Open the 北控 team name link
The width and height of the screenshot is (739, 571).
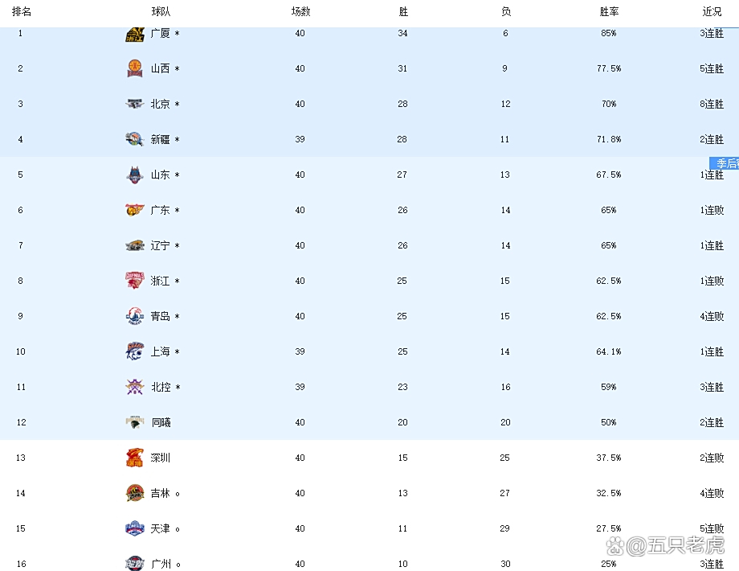(x=161, y=388)
